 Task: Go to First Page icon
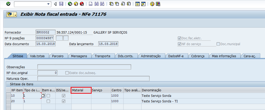(111, 4)
